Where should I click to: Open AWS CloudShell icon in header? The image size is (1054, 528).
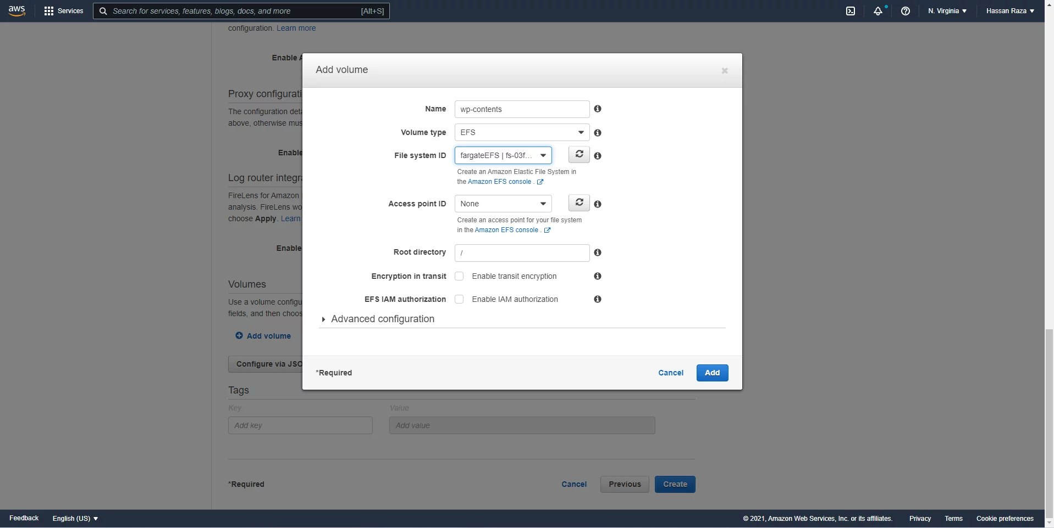[x=851, y=11]
